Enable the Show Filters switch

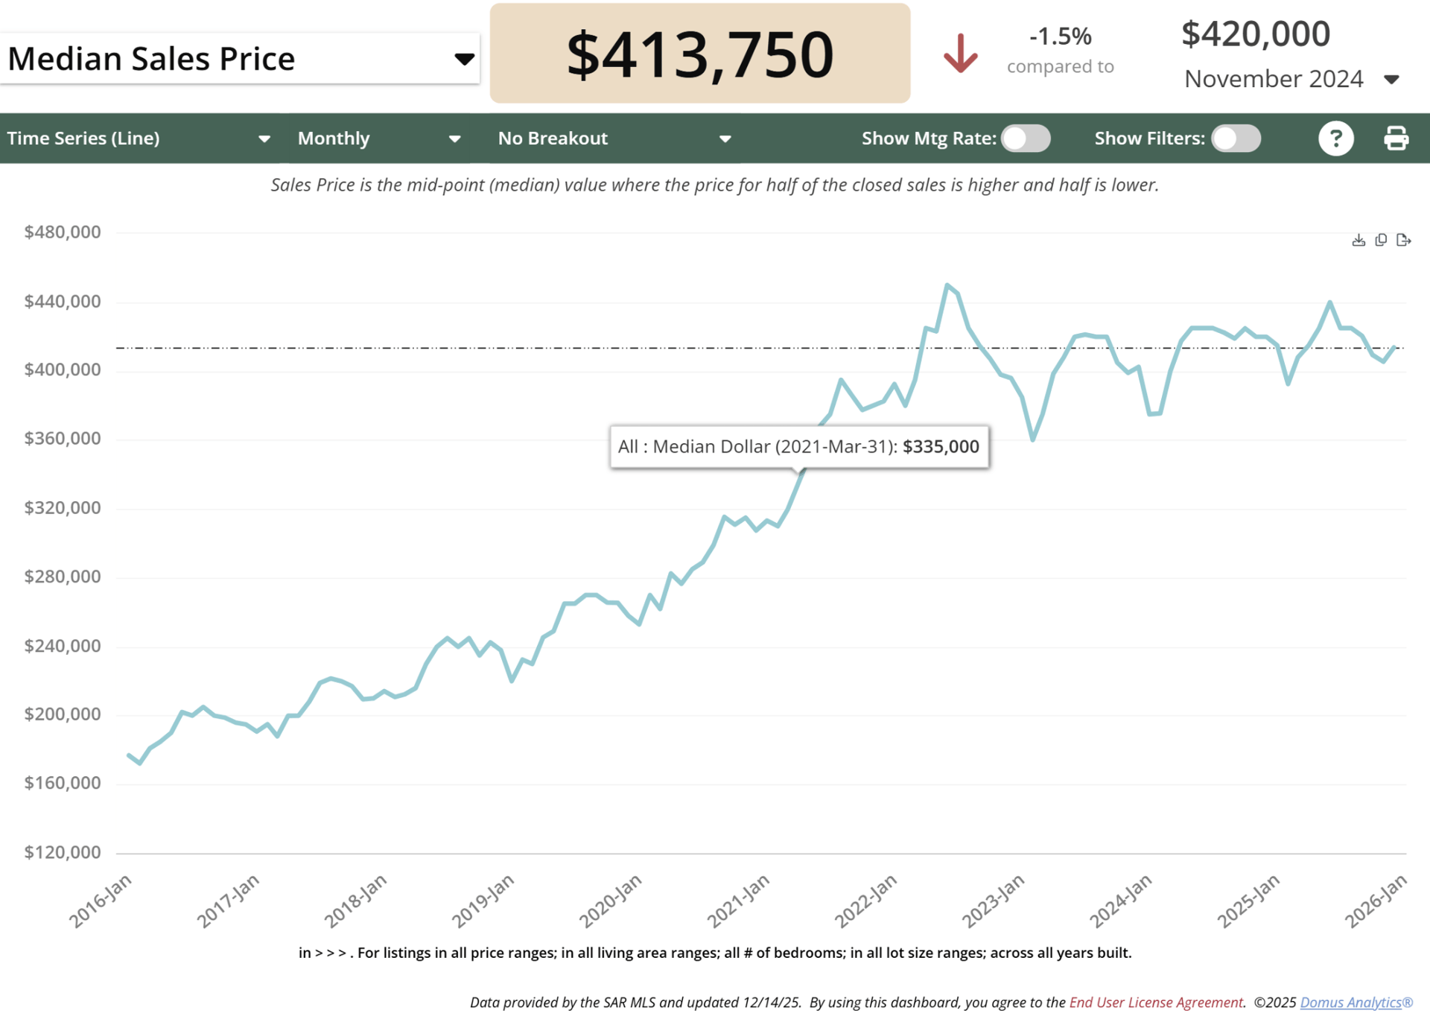tap(1236, 139)
